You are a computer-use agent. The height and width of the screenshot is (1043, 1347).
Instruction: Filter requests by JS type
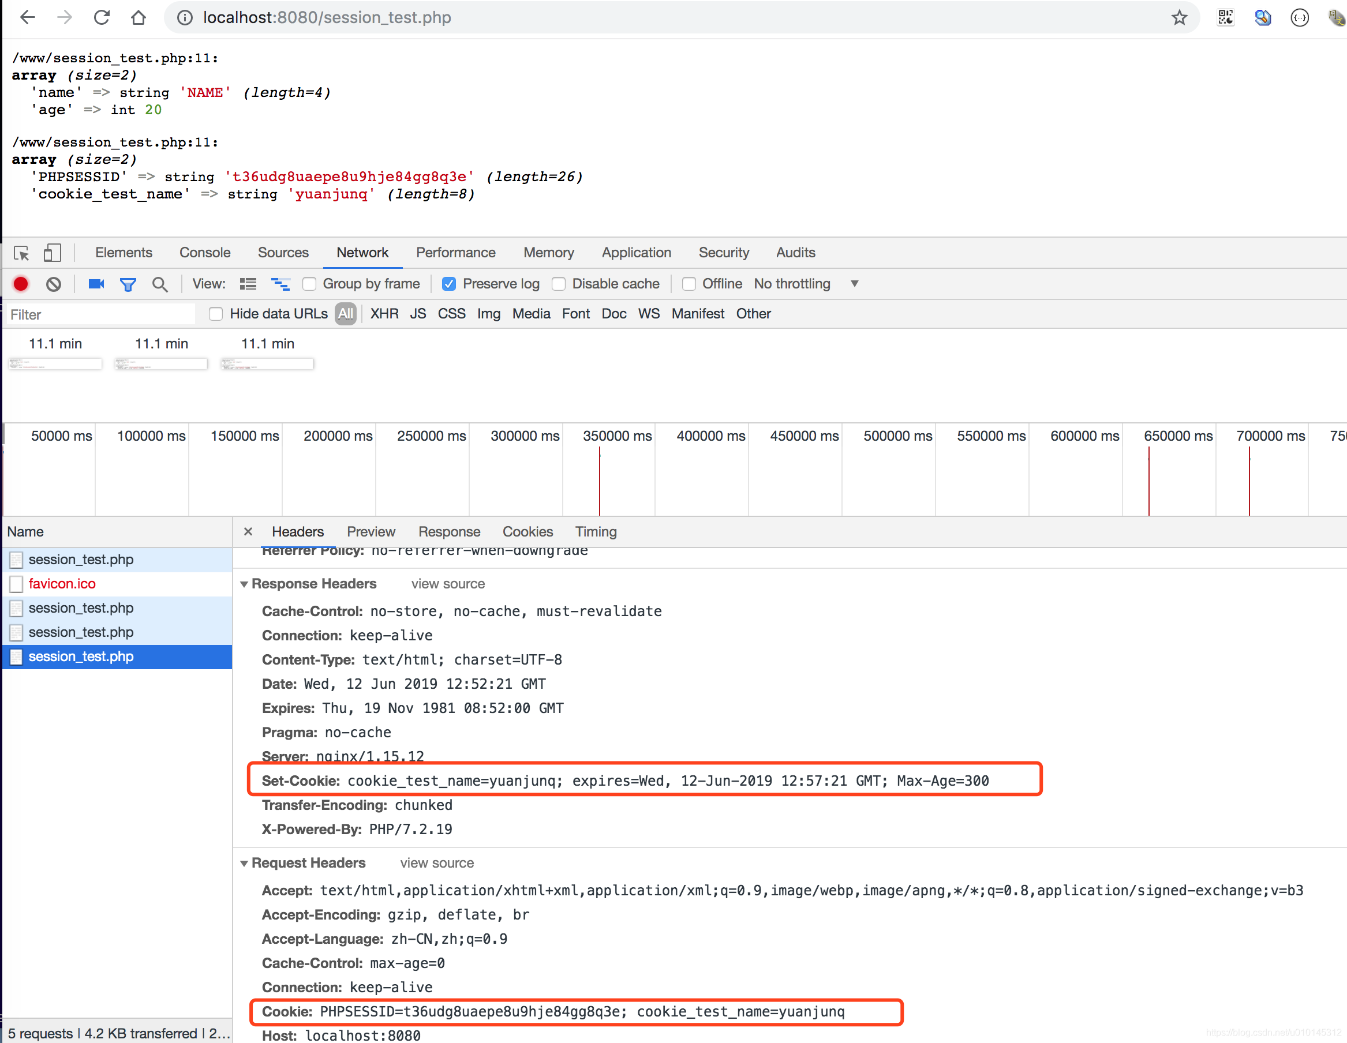pyautogui.click(x=417, y=314)
